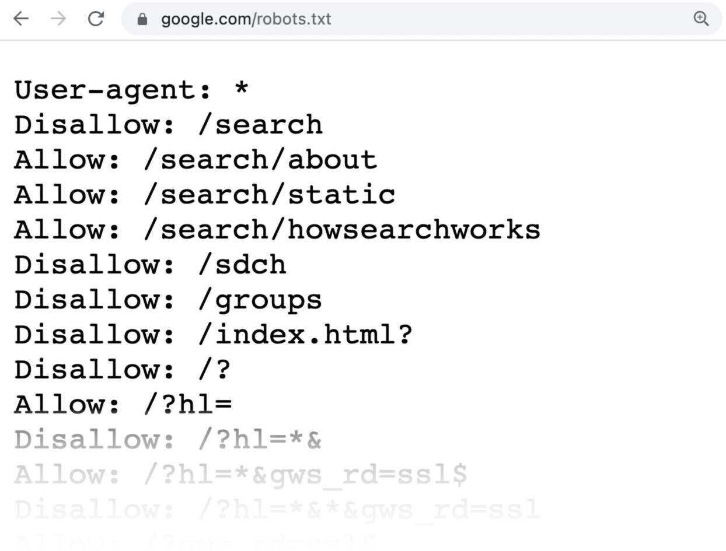
Task: Click the faded 'Disallow: /?hl=*&' line
Action: [x=167, y=439]
